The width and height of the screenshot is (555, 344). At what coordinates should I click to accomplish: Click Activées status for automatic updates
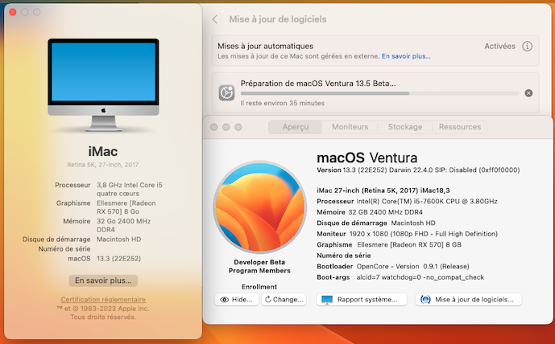point(499,47)
